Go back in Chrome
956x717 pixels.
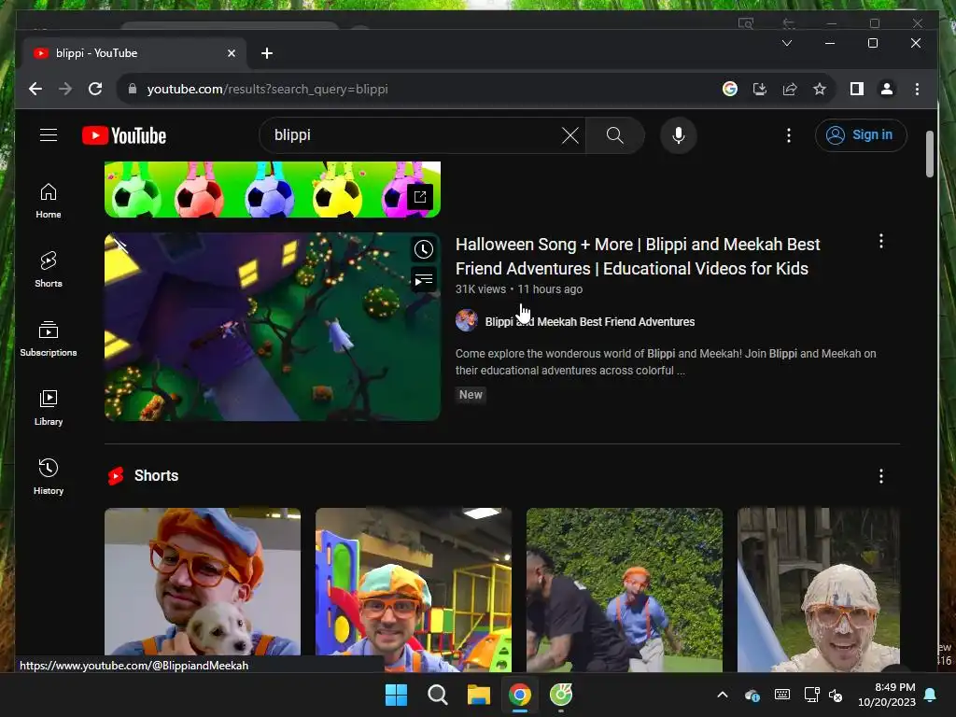coord(35,89)
